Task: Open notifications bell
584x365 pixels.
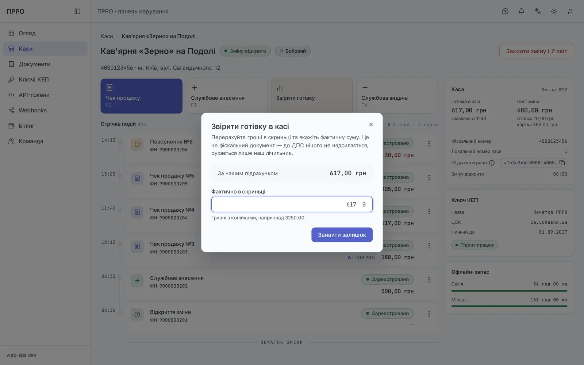Action: 521,11
